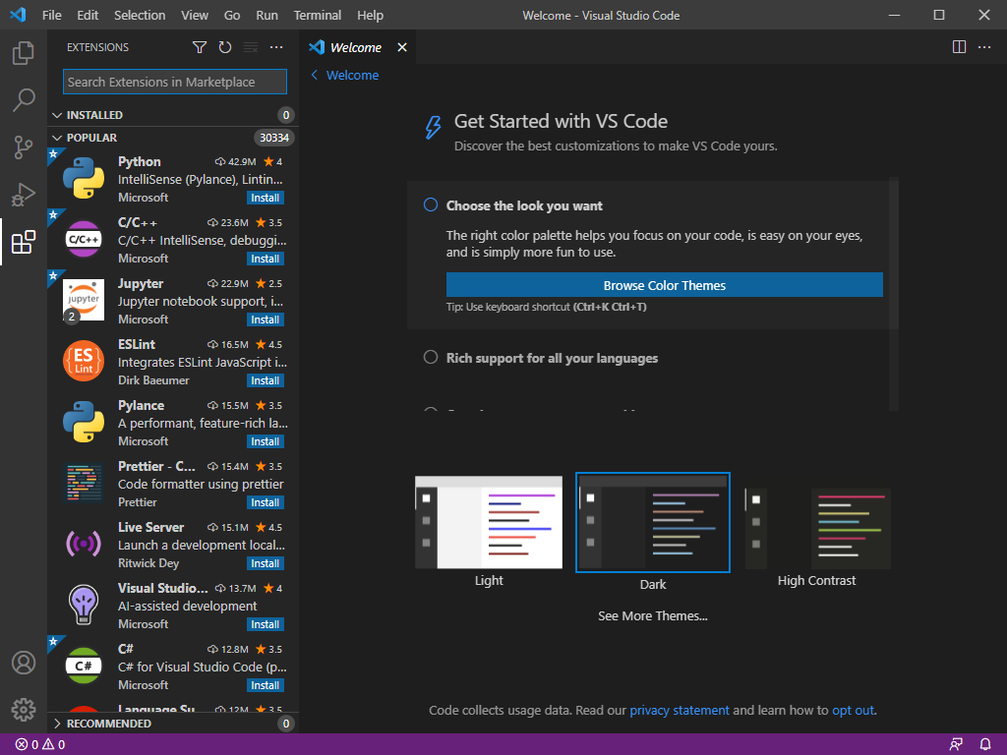Image resolution: width=1007 pixels, height=755 pixels.
Task: Choose the Dark theme thumbnail
Action: click(653, 522)
